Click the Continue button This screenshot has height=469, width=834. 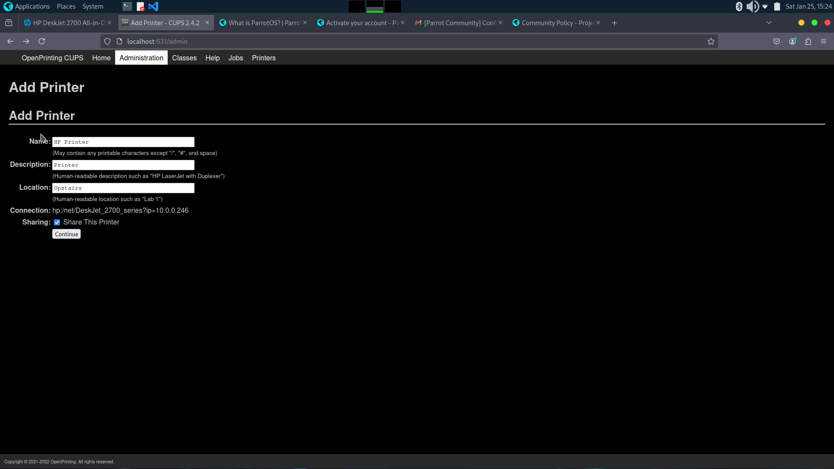[66, 234]
